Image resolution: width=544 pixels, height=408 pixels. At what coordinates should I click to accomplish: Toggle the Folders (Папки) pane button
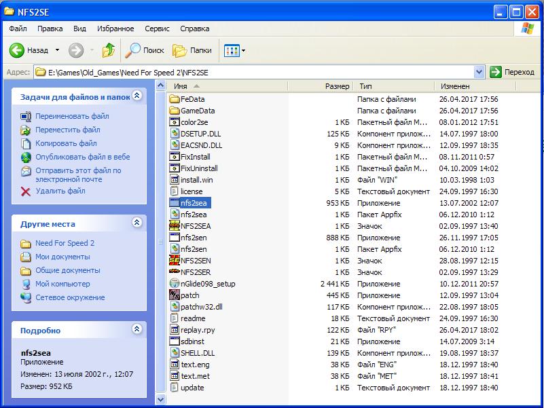(192, 50)
